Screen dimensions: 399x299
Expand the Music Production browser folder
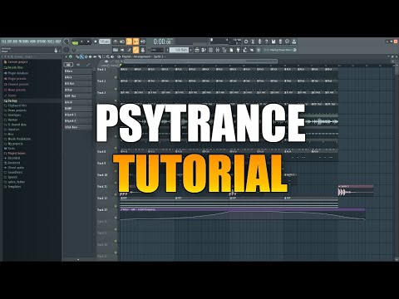[17, 139]
